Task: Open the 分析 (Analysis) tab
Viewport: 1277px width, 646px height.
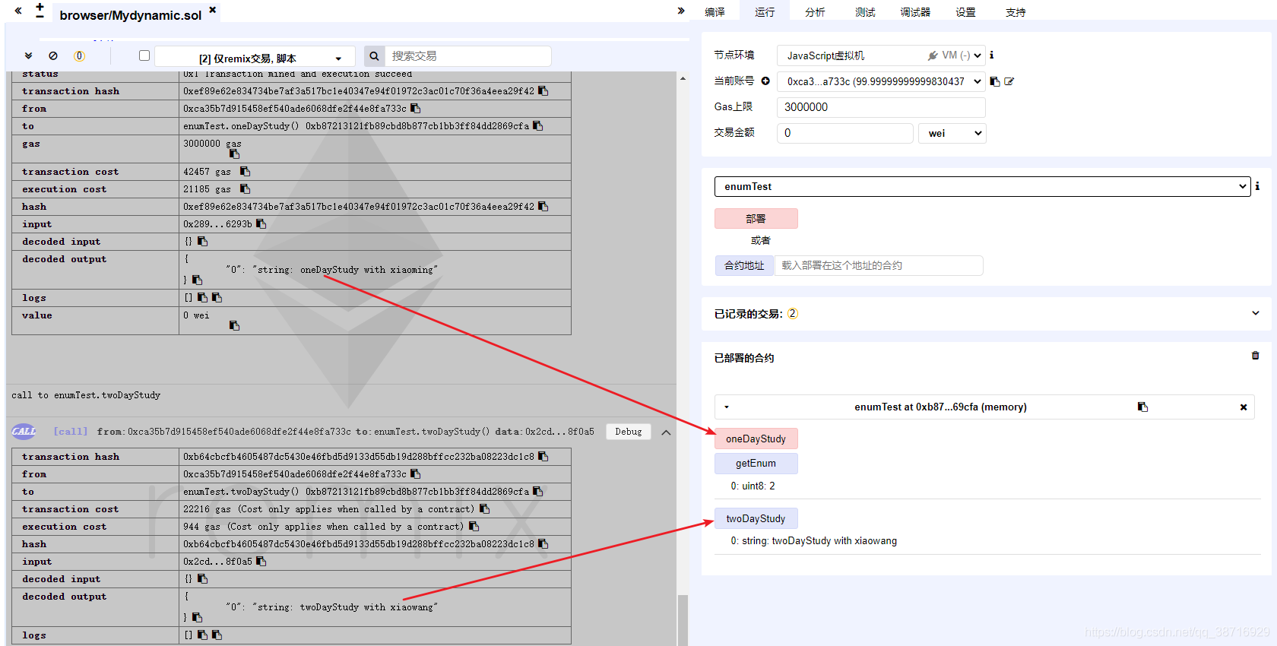Action: [x=815, y=12]
